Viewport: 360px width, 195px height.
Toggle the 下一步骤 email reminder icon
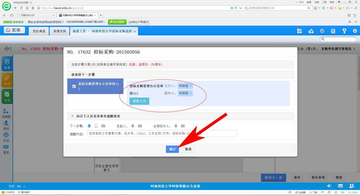(103, 126)
